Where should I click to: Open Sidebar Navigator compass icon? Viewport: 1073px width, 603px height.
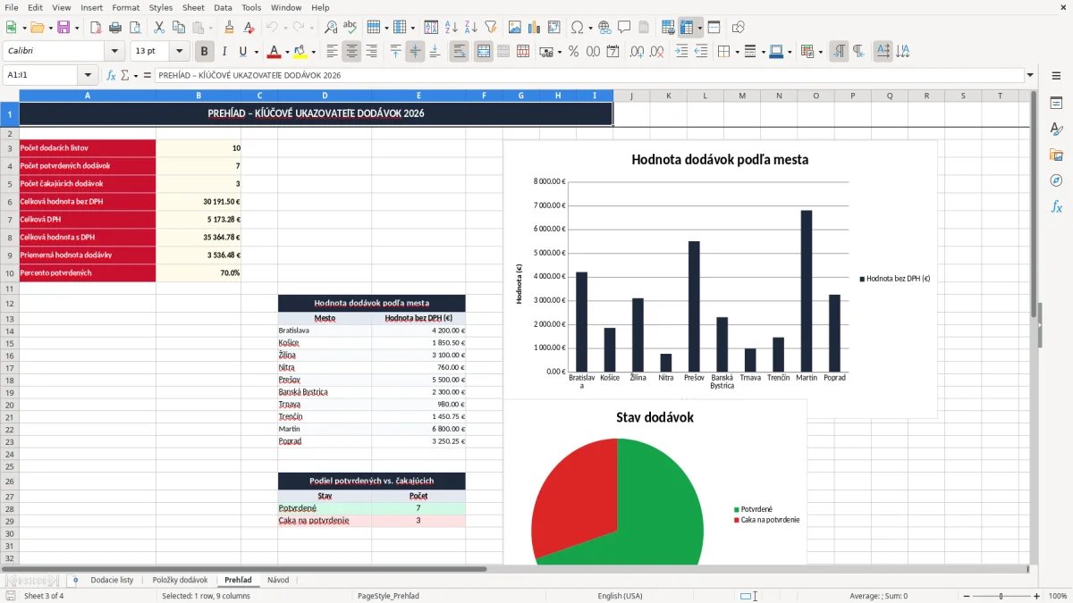pyautogui.click(x=1056, y=180)
